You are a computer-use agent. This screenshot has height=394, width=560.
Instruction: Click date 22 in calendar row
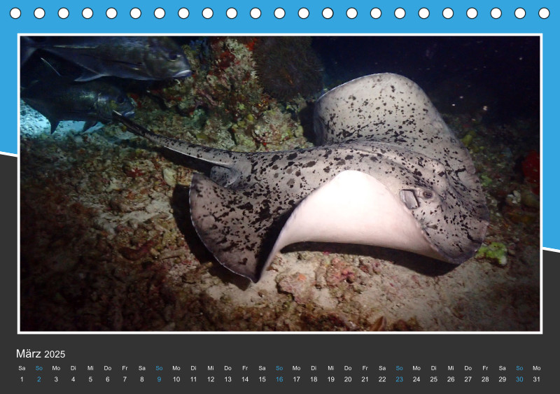pos(382,379)
